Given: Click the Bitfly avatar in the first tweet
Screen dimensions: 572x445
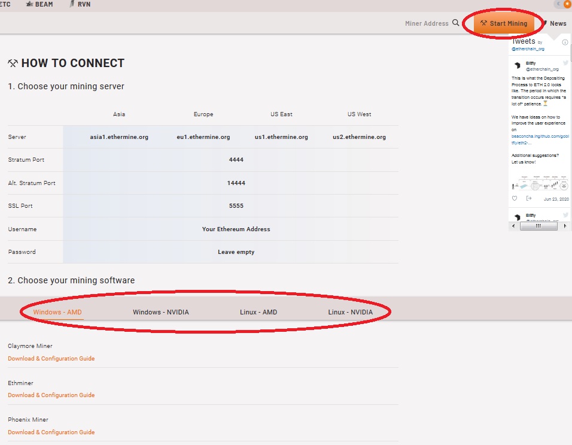Looking at the screenshot, I should 517,66.
